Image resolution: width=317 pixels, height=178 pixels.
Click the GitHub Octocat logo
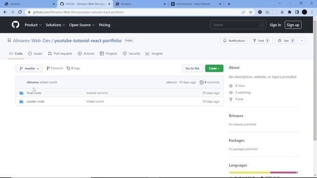pos(15,25)
